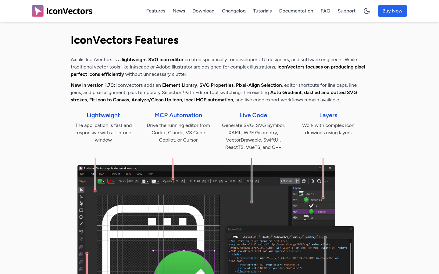Select the Selection arrow tool
439x274 pixels.
click(81, 190)
